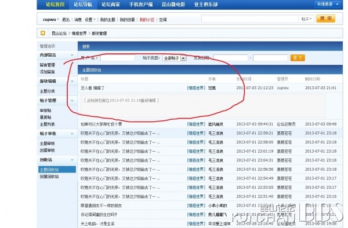
Task: Open the 叹息 thread posted at 22:51:40
Action: pos(120,197)
